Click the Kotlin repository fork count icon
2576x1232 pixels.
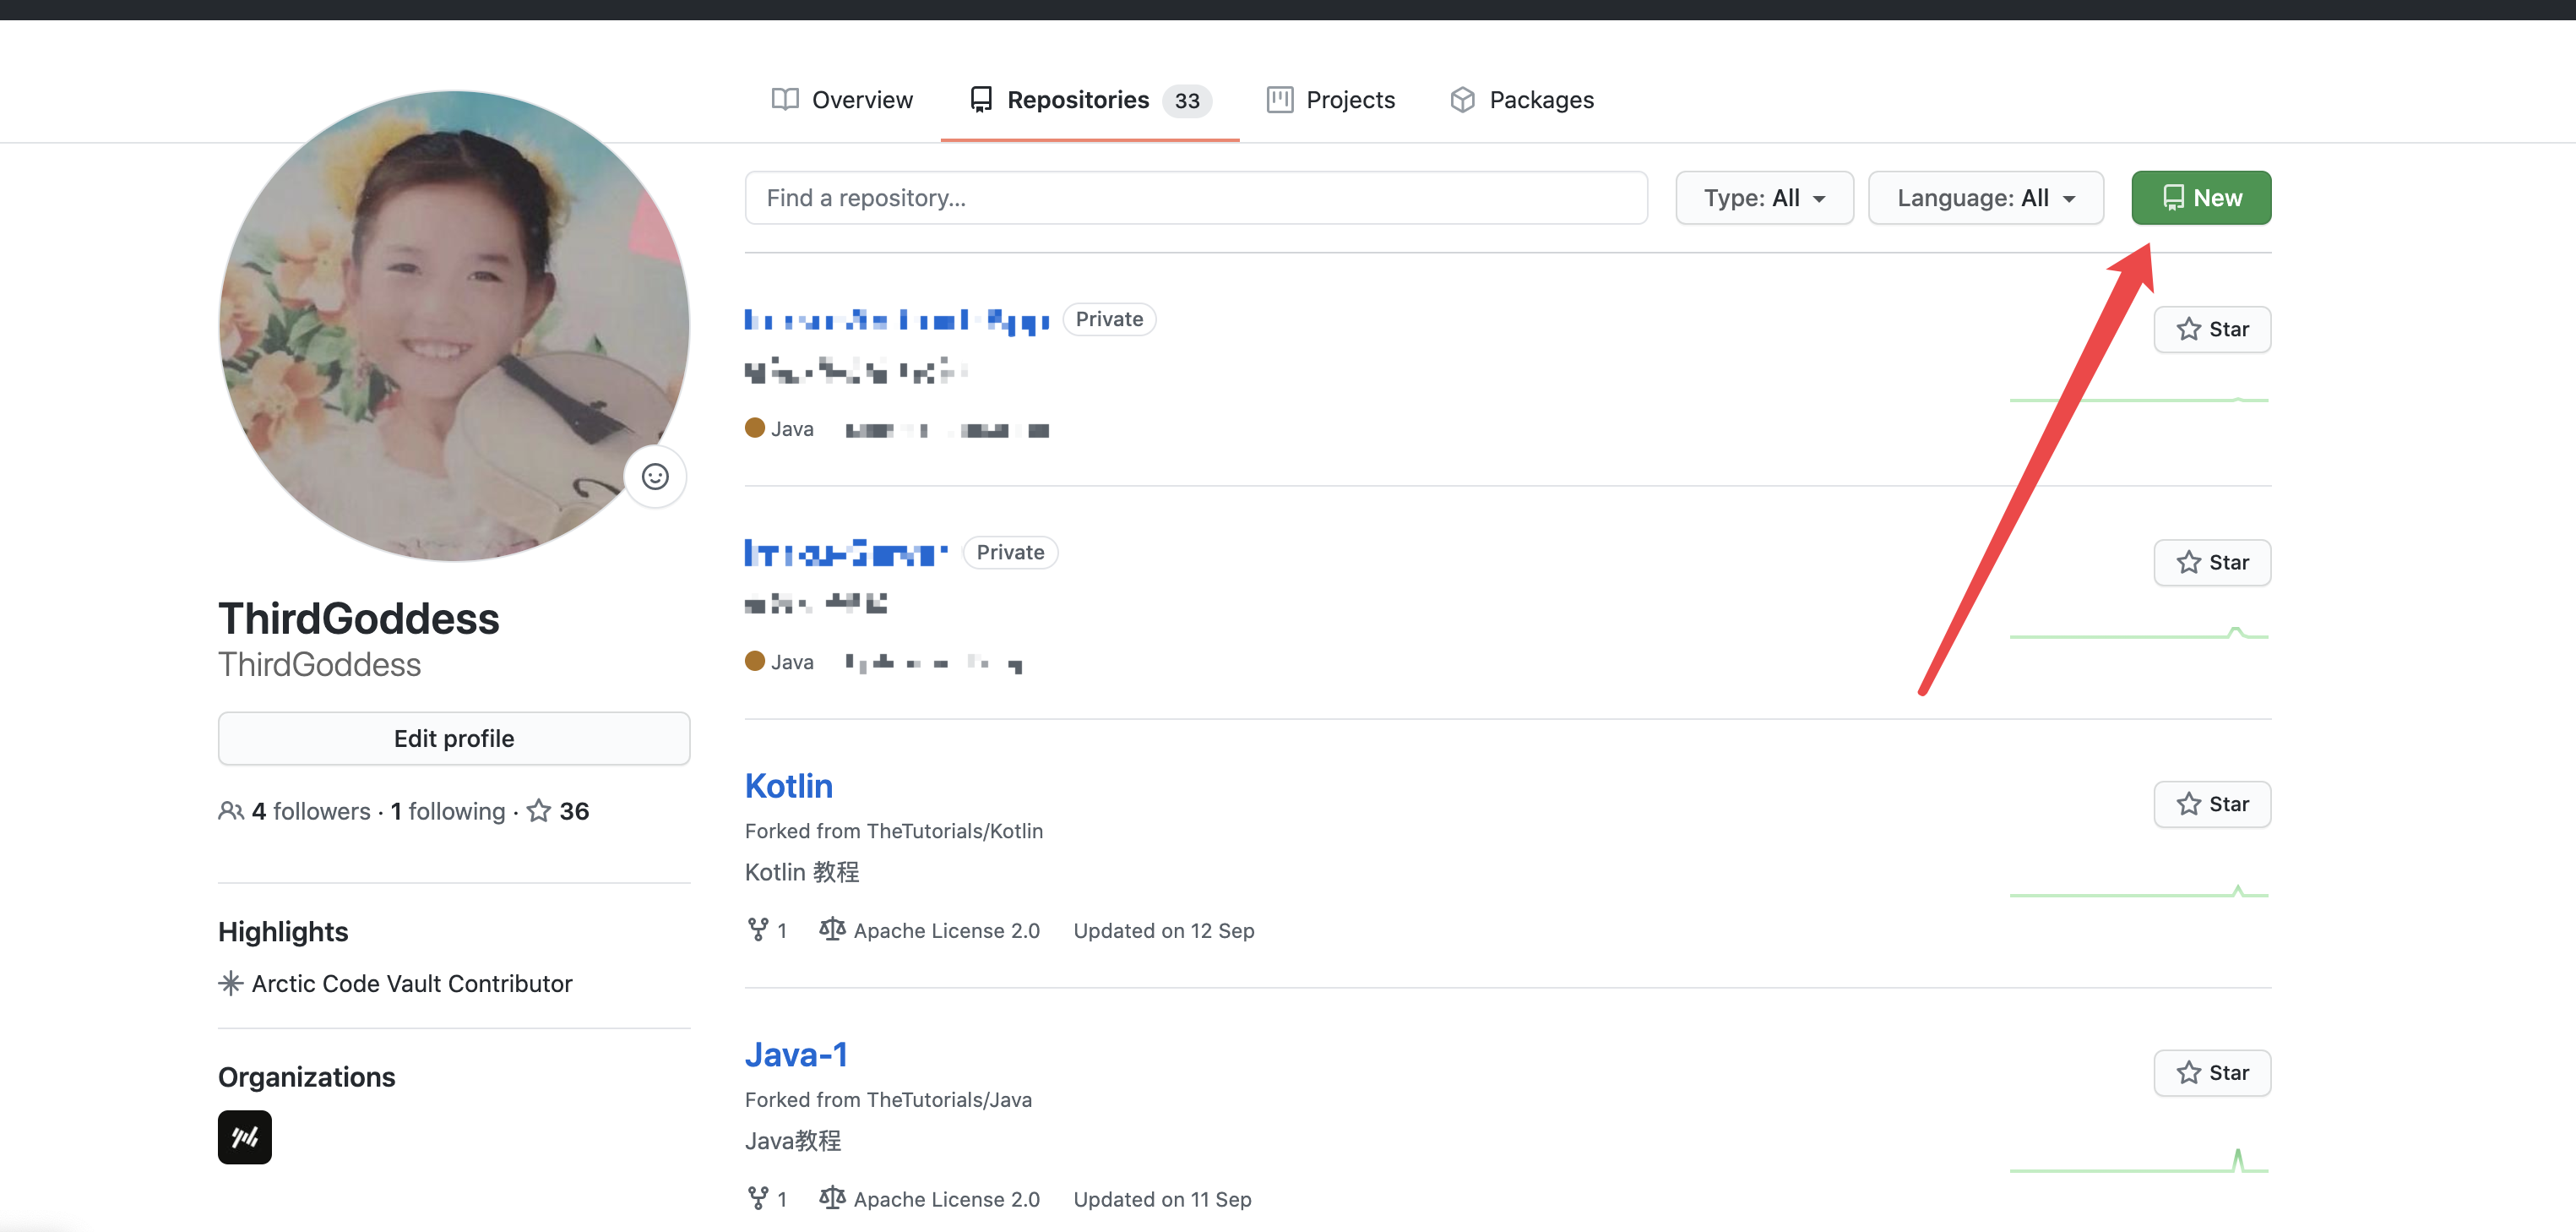(x=758, y=929)
